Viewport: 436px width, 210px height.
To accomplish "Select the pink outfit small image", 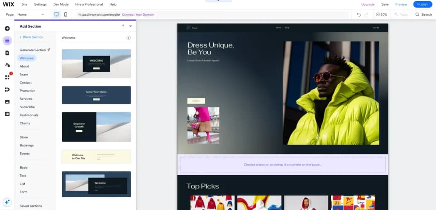I will [x=203, y=126].
